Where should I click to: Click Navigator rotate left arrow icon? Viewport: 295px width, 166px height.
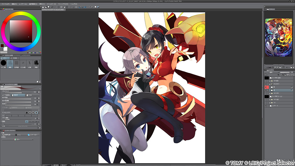coord(287,67)
